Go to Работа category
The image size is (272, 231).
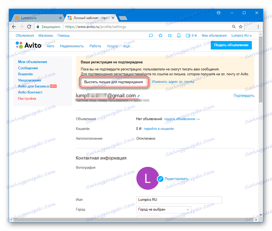coord(95,46)
